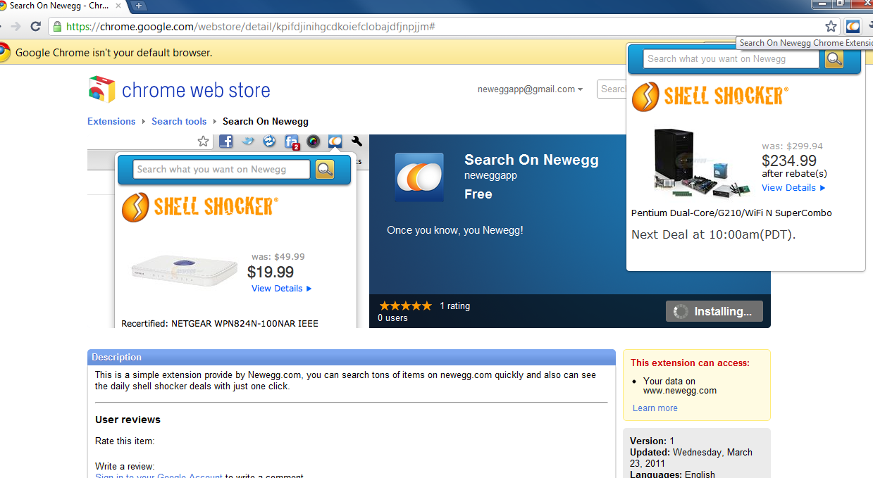
Task: Click the Twitter bird icon in the preview screenshot
Action: tap(247, 141)
